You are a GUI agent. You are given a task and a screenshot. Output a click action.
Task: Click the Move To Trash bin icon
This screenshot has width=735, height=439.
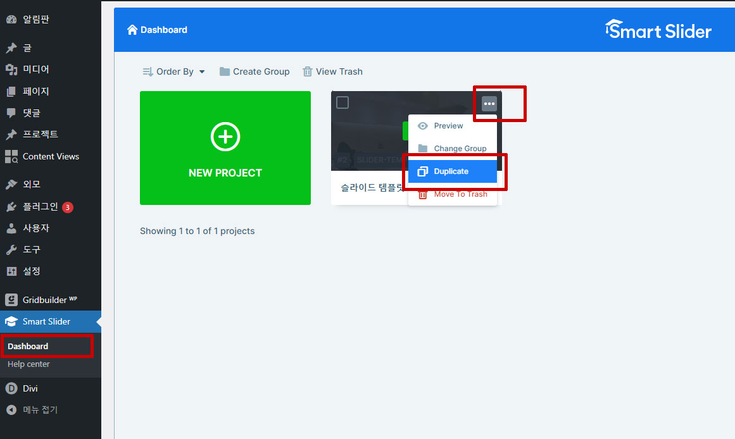click(x=422, y=194)
